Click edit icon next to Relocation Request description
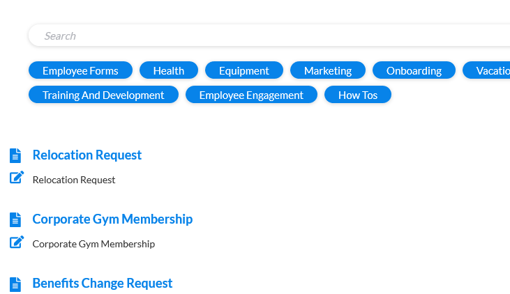 [17, 178]
